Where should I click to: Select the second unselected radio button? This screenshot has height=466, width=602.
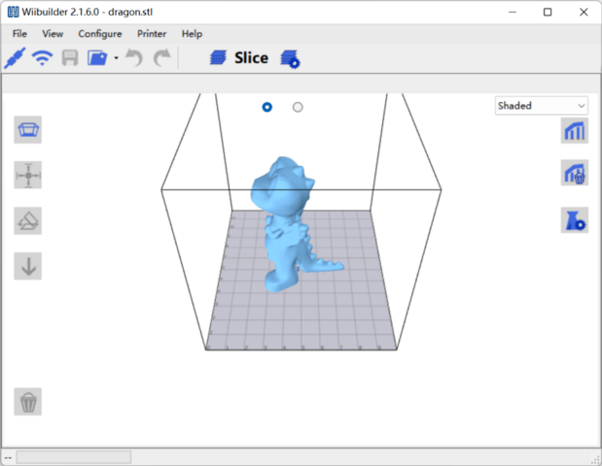[298, 107]
